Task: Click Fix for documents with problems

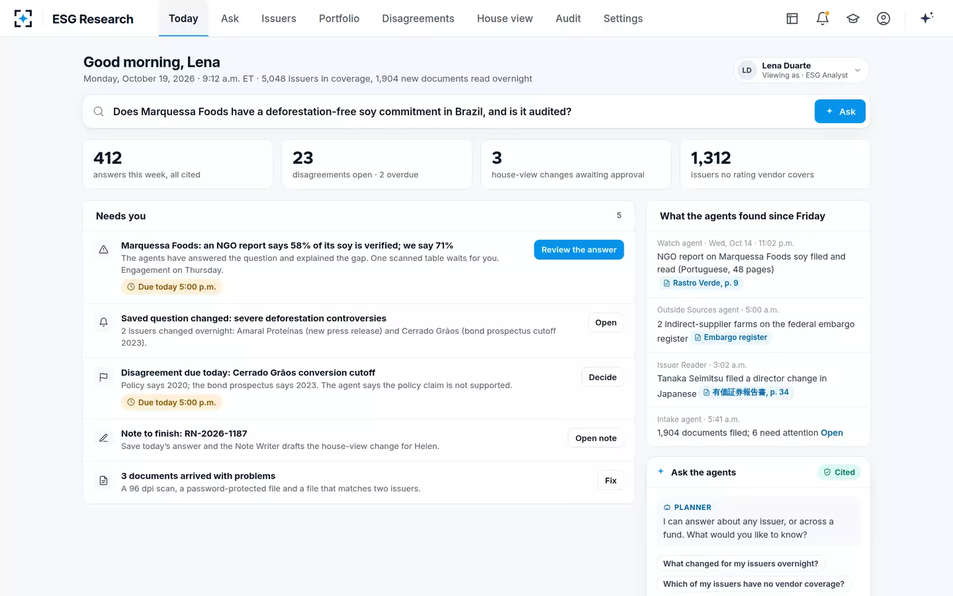Action: (x=611, y=480)
